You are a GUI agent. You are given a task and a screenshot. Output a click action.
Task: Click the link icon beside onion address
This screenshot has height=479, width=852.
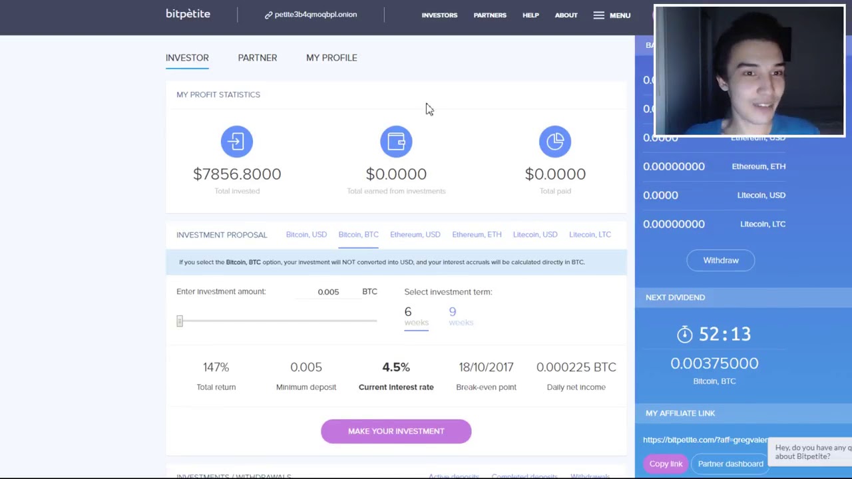click(268, 15)
